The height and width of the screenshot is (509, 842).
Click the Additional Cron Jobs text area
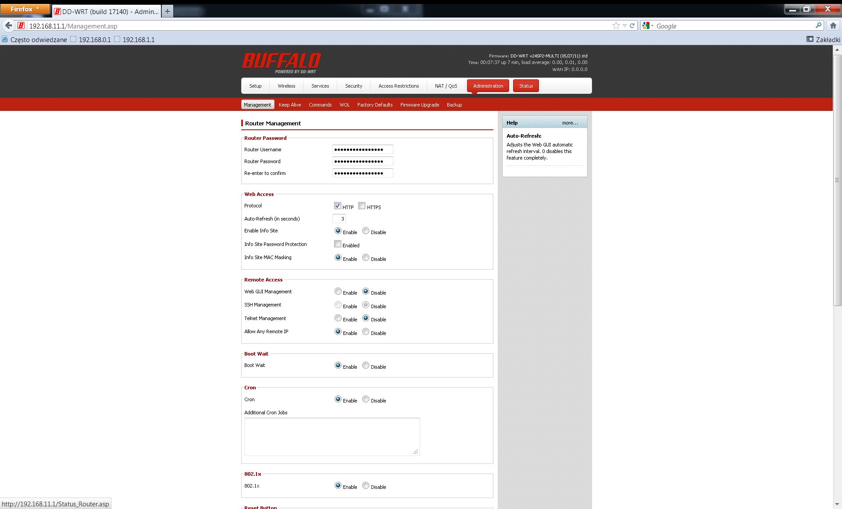[x=332, y=436]
